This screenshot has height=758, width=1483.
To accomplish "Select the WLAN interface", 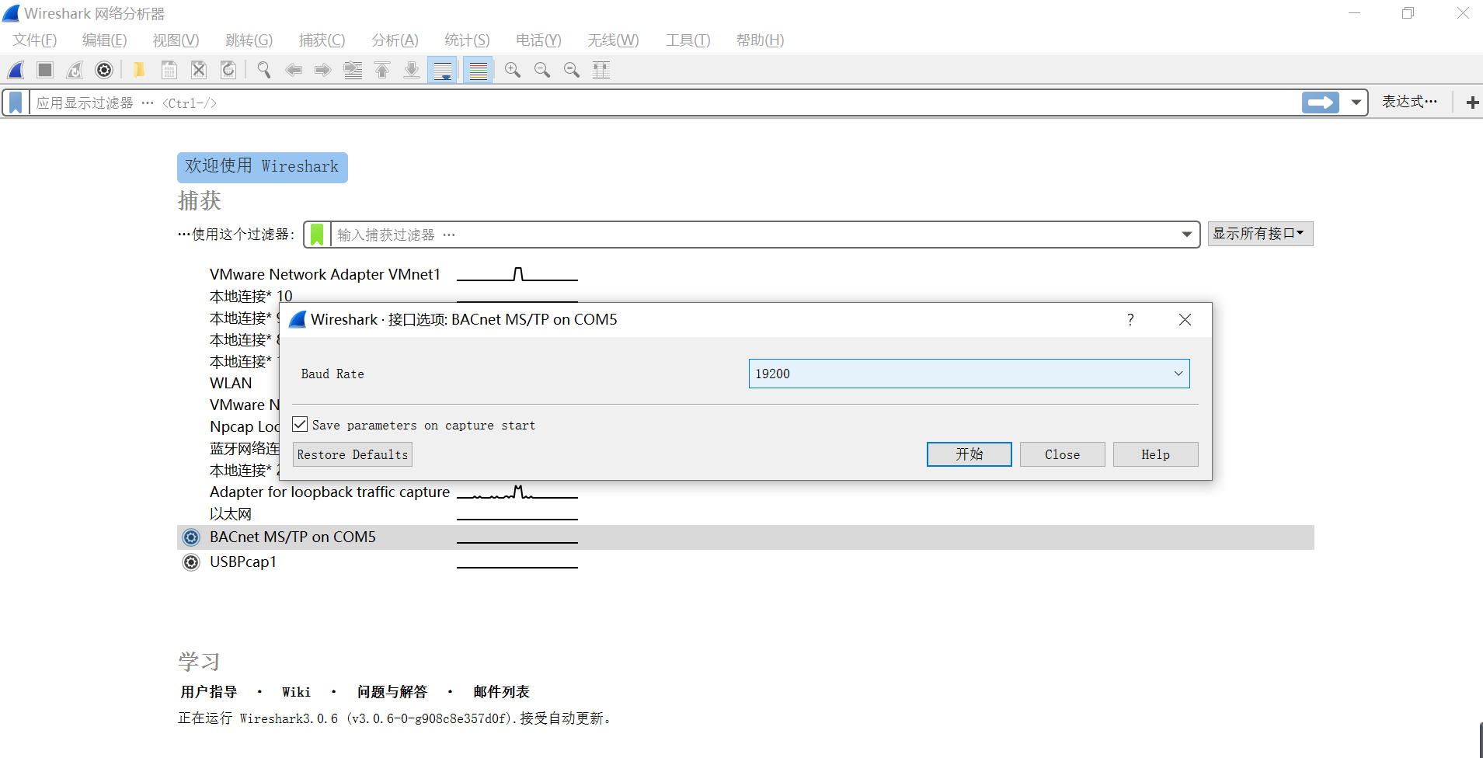I will click(231, 383).
